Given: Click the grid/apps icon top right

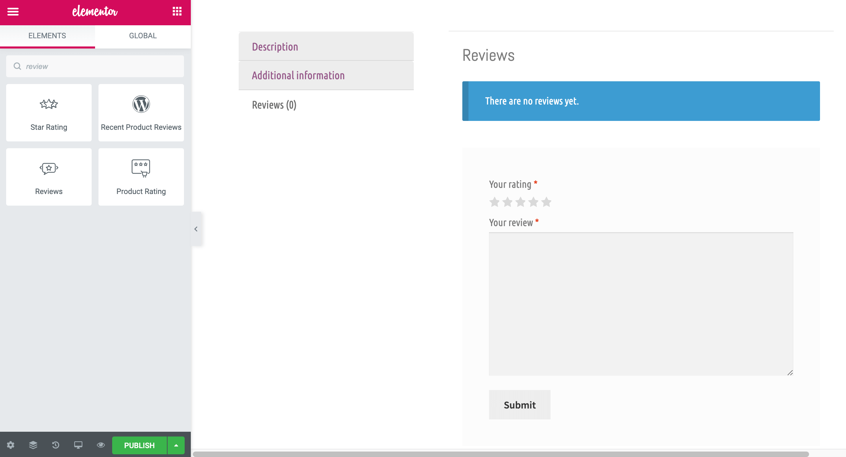Looking at the screenshot, I should pos(177,11).
